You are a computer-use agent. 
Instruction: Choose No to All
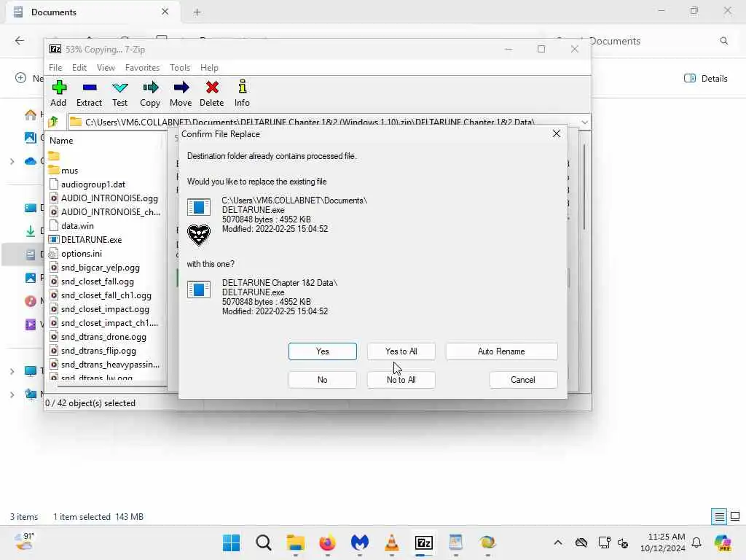tap(401, 380)
